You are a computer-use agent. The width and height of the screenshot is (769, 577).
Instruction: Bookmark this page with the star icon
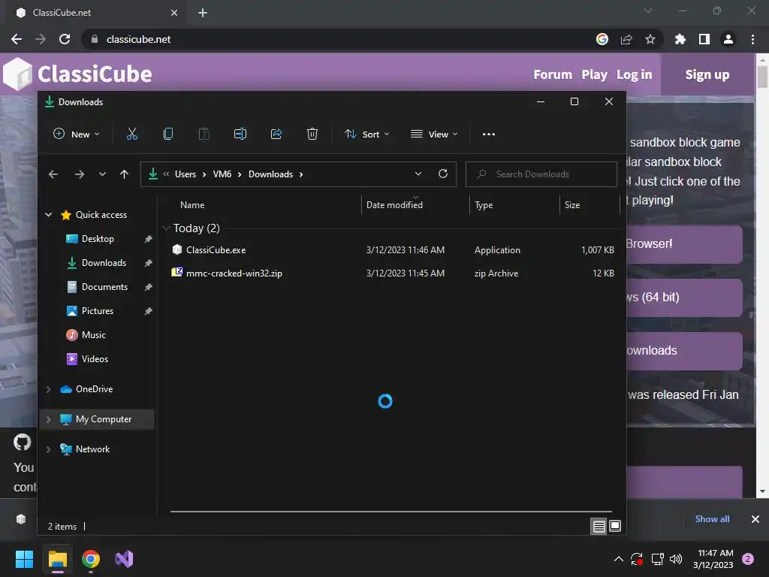coord(650,39)
